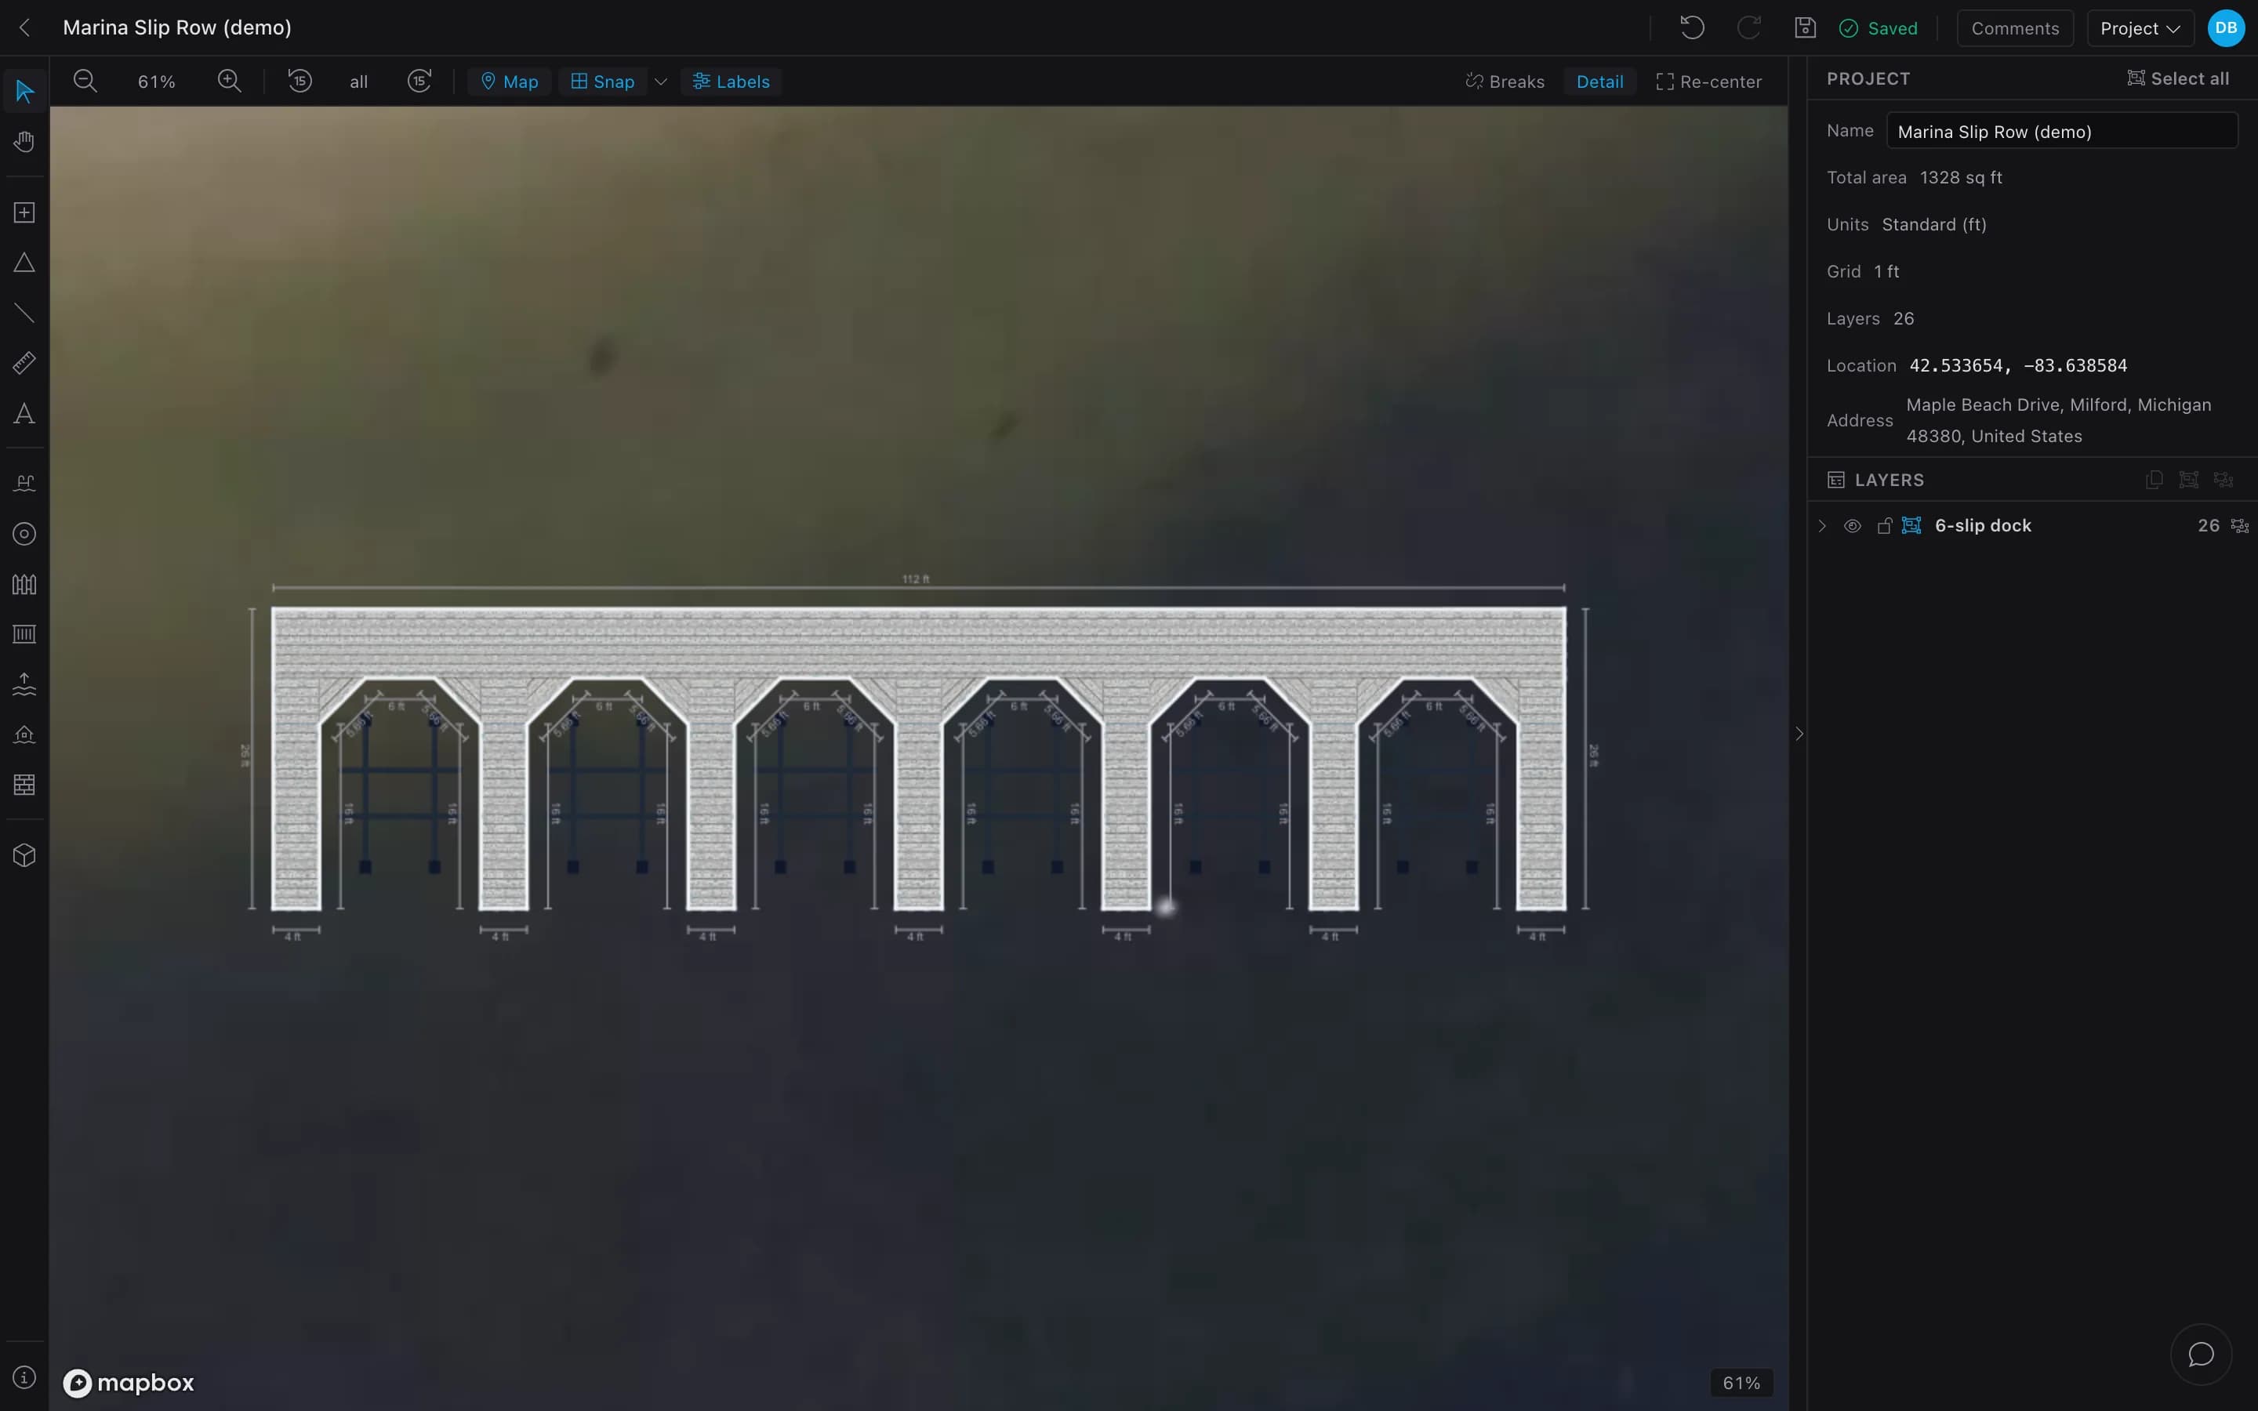Image resolution: width=2258 pixels, height=1411 pixels.
Task: Click the 112 ft dimension label on dock
Action: tap(915, 579)
